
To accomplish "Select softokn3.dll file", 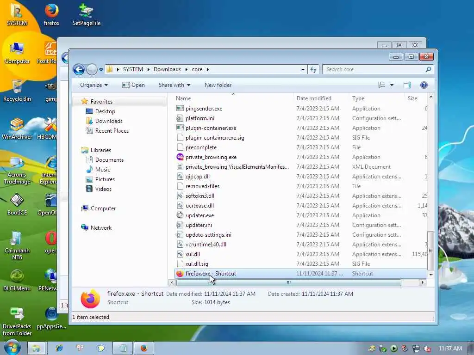I will point(200,196).
